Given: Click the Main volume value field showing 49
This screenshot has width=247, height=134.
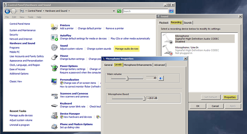Looking at the screenshot, I should coord(151,78).
